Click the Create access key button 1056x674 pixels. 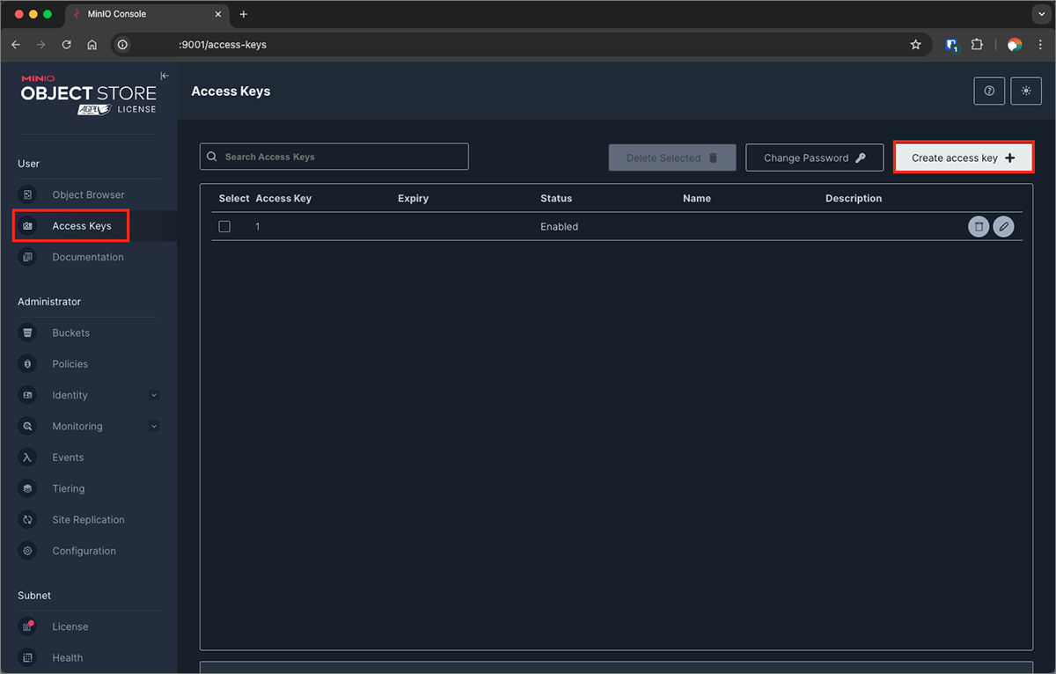(963, 158)
